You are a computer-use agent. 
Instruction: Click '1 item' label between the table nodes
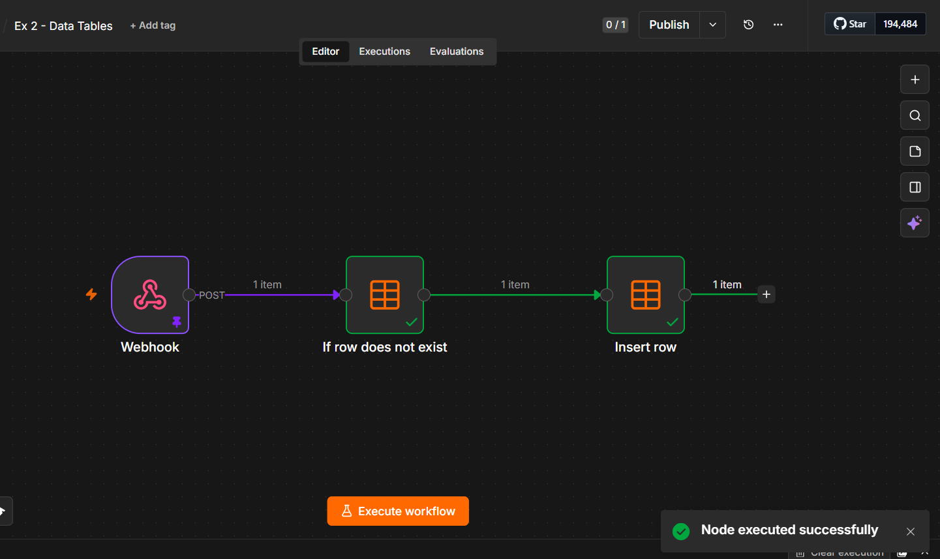tap(515, 284)
